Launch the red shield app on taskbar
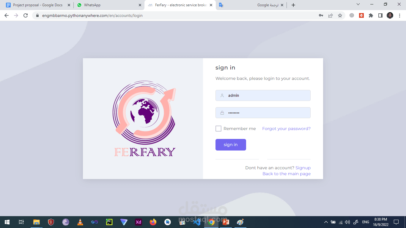Screen dimensions: 406x228 coord(51,222)
